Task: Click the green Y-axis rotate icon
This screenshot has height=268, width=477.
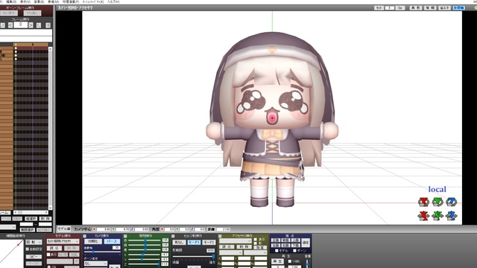Action: point(437,202)
